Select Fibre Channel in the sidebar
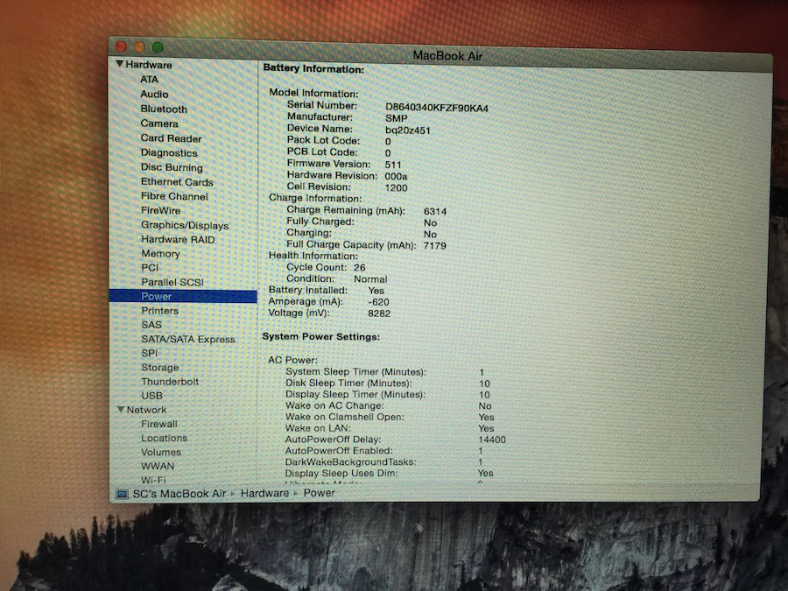This screenshot has width=788, height=591. tap(174, 196)
